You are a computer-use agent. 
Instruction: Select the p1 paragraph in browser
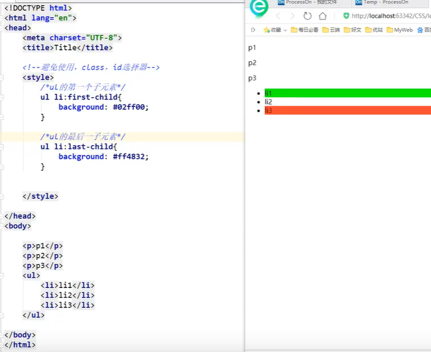pos(252,47)
